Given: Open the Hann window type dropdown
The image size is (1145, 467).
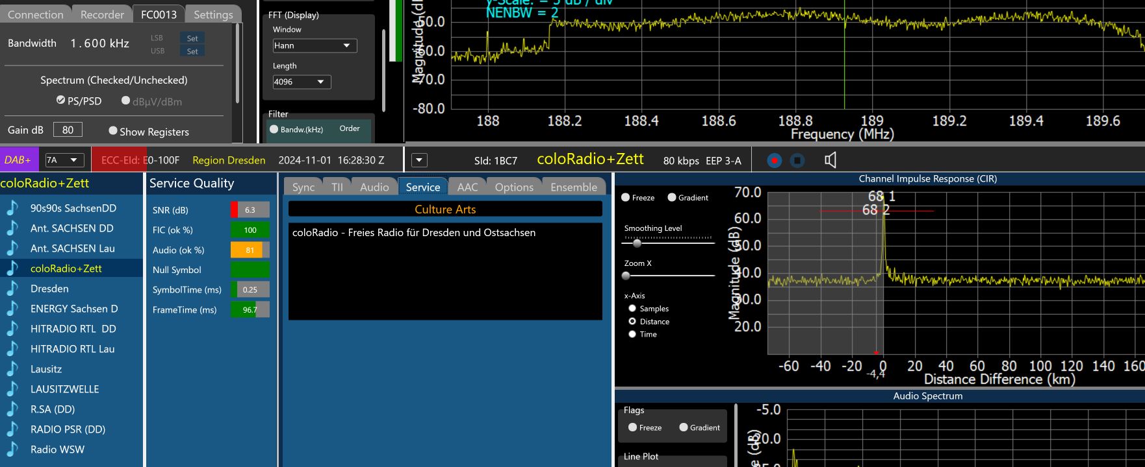Looking at the screenshot, I should 315,45.
